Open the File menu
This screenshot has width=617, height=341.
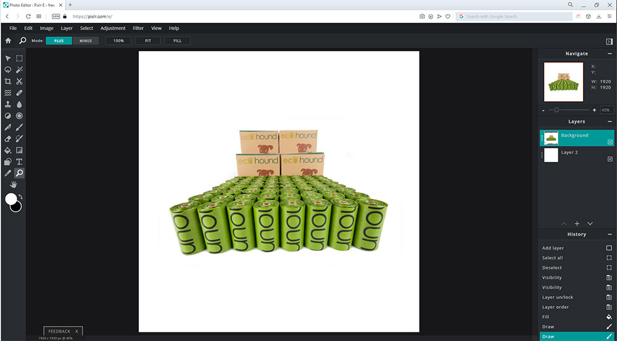coord(13,28)
